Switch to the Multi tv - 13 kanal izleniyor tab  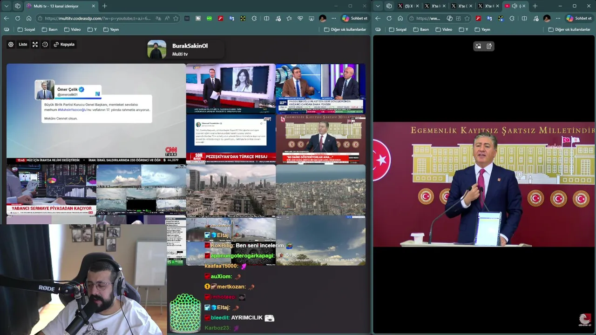pyautogui.click(x=61, y=6)
